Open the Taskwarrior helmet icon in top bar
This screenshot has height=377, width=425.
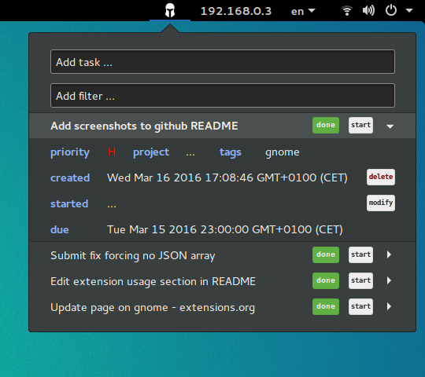[x=170, y=10]
